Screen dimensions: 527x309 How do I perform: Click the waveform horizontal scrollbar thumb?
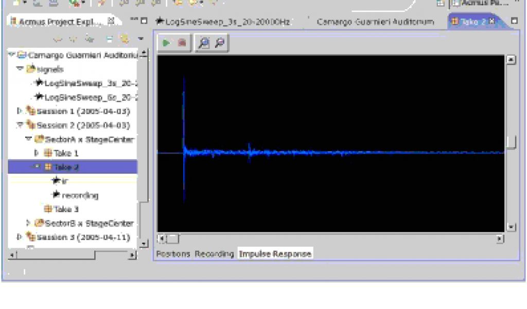(173, 239)
